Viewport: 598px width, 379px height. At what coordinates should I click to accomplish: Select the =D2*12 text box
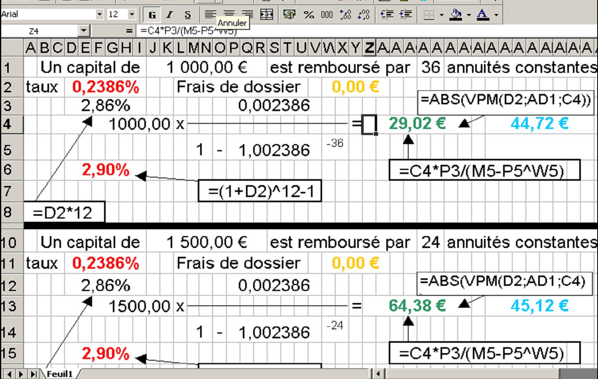click(x=64, y=212)
